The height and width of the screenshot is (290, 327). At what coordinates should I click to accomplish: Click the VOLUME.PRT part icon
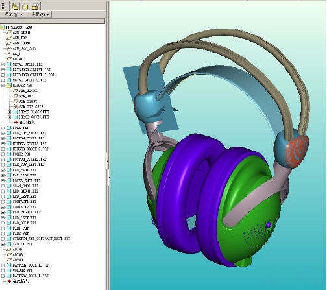pos(9,271)
